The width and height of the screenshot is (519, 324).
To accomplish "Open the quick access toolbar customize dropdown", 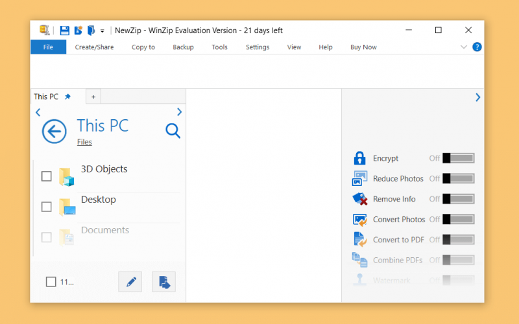I will [103, 31].
